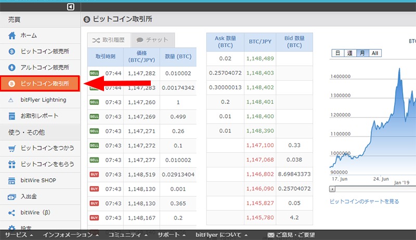Viewport: 416px width, 240px height.
Task: Click trade quantity 0.499
Action: pos(178,116)
